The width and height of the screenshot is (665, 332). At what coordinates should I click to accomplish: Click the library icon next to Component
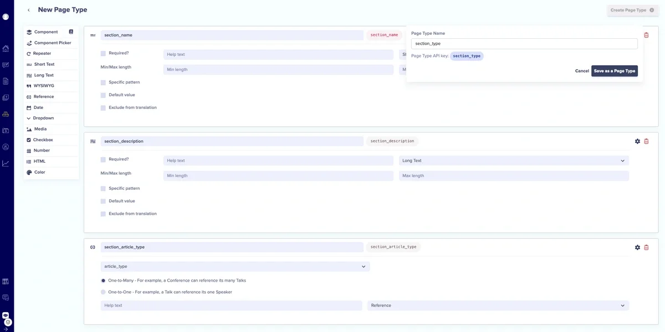coord(71,32)
